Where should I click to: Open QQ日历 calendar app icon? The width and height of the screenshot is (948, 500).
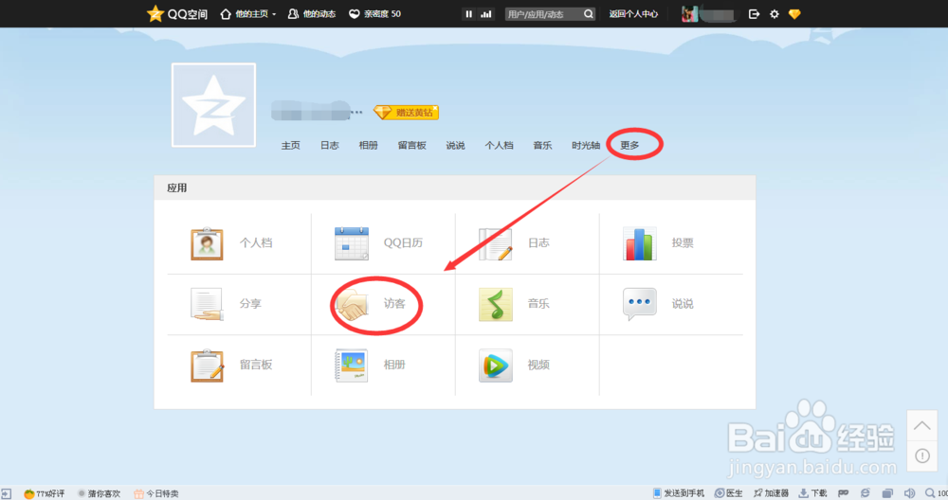tap(352, 244)
